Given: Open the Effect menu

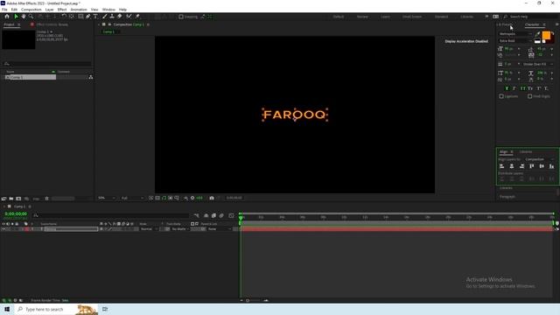Looking at the screenshot, I should click(62, 10).
